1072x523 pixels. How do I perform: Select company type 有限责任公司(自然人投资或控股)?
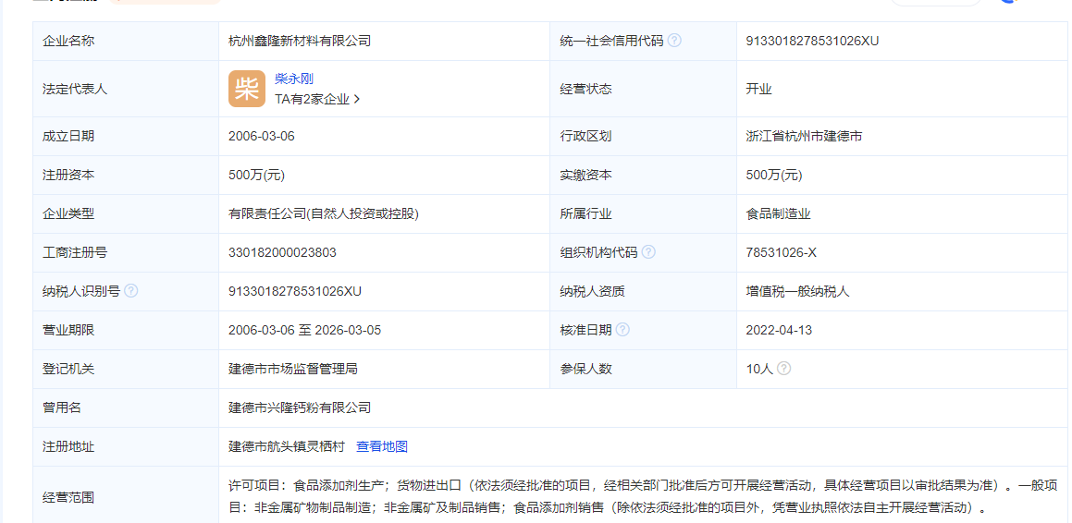(x=324, y=213)
